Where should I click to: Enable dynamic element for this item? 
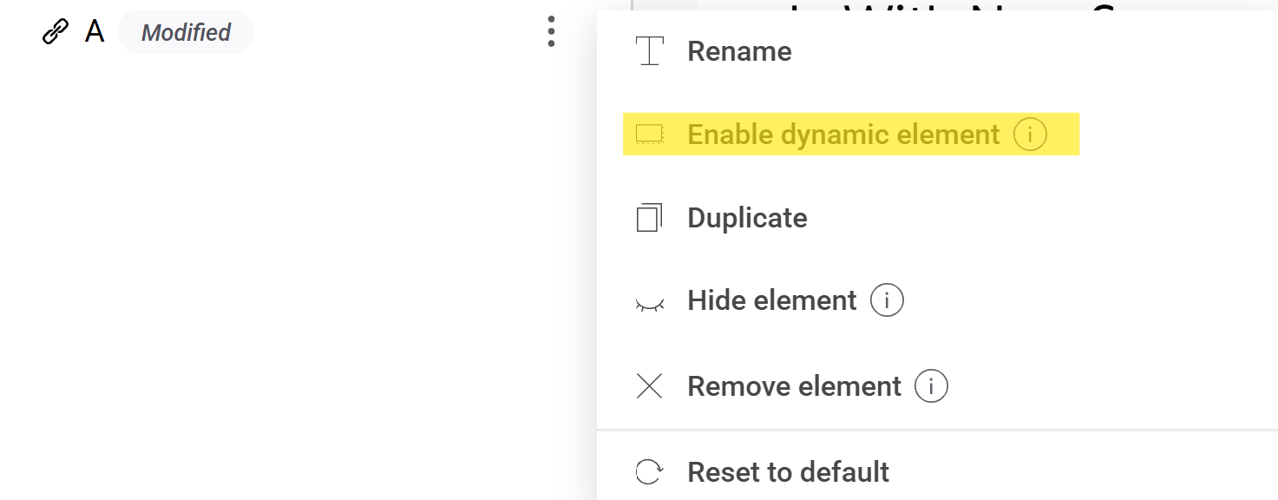click(x=842, y=135)
